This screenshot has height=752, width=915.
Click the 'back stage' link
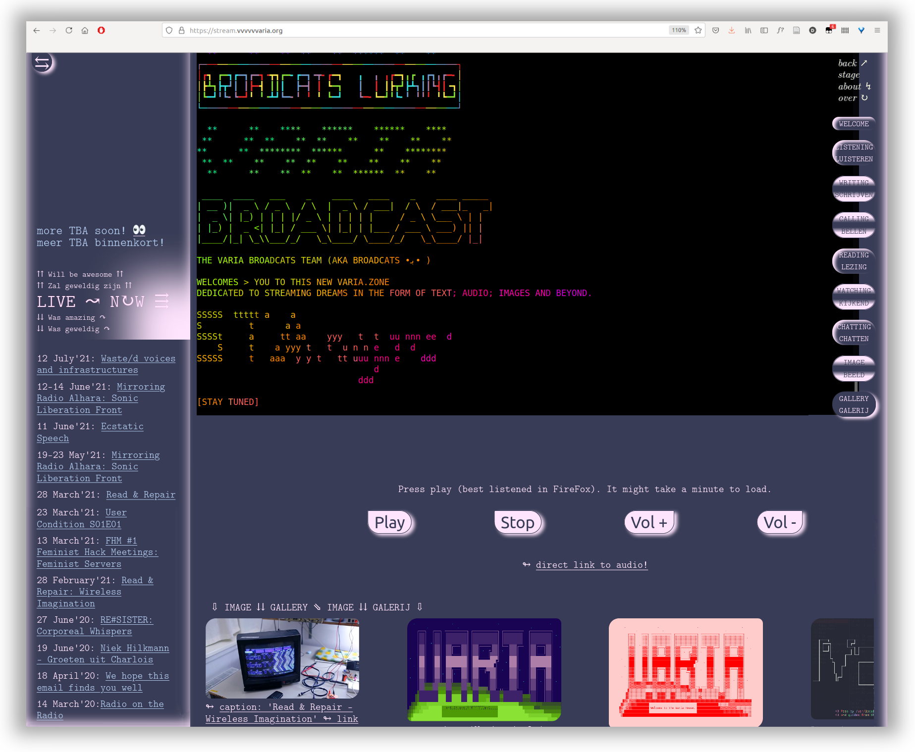[x=853, y=69]
